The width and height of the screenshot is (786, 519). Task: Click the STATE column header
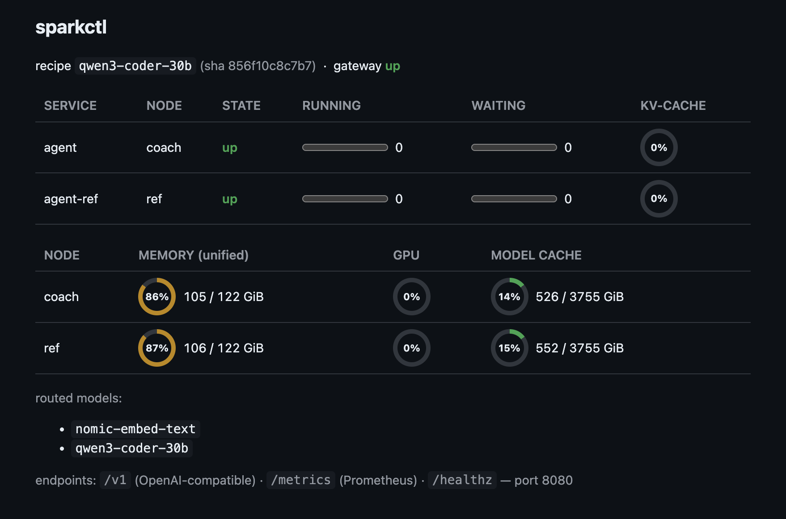pos(241,106)
